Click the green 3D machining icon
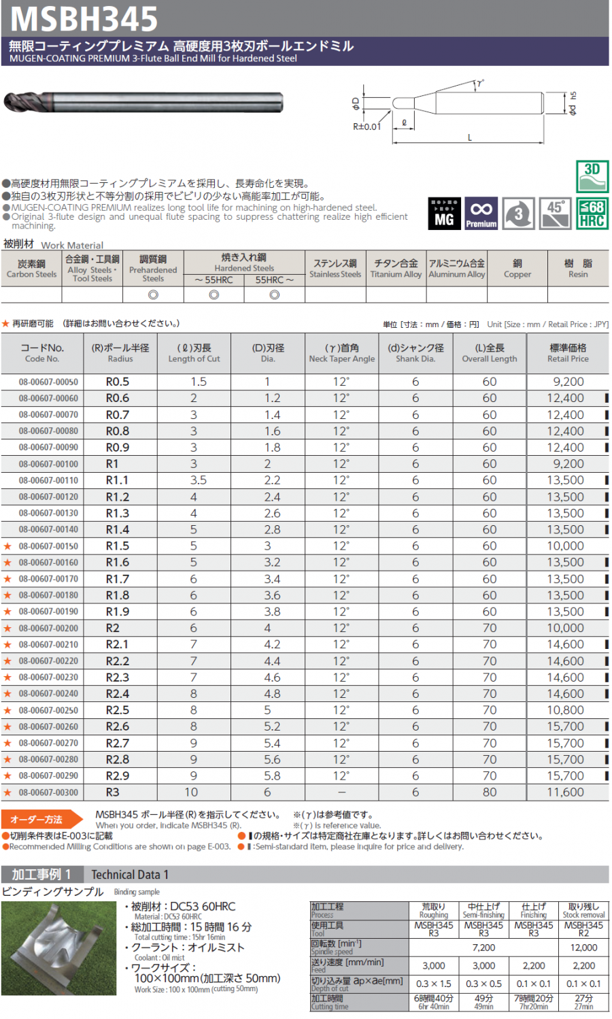This screenshot has height=1019, width=612. click(592, 177)
